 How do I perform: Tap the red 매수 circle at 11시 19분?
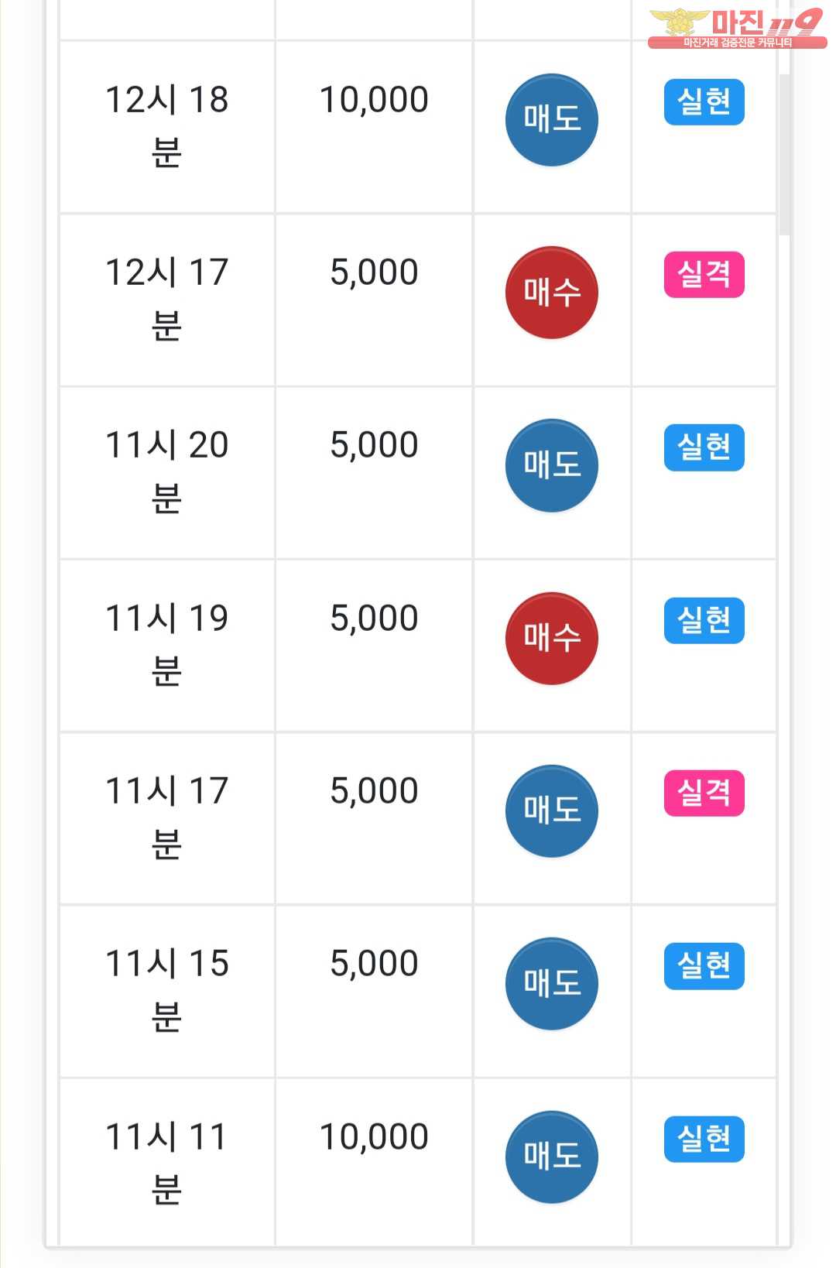point(551,639)
